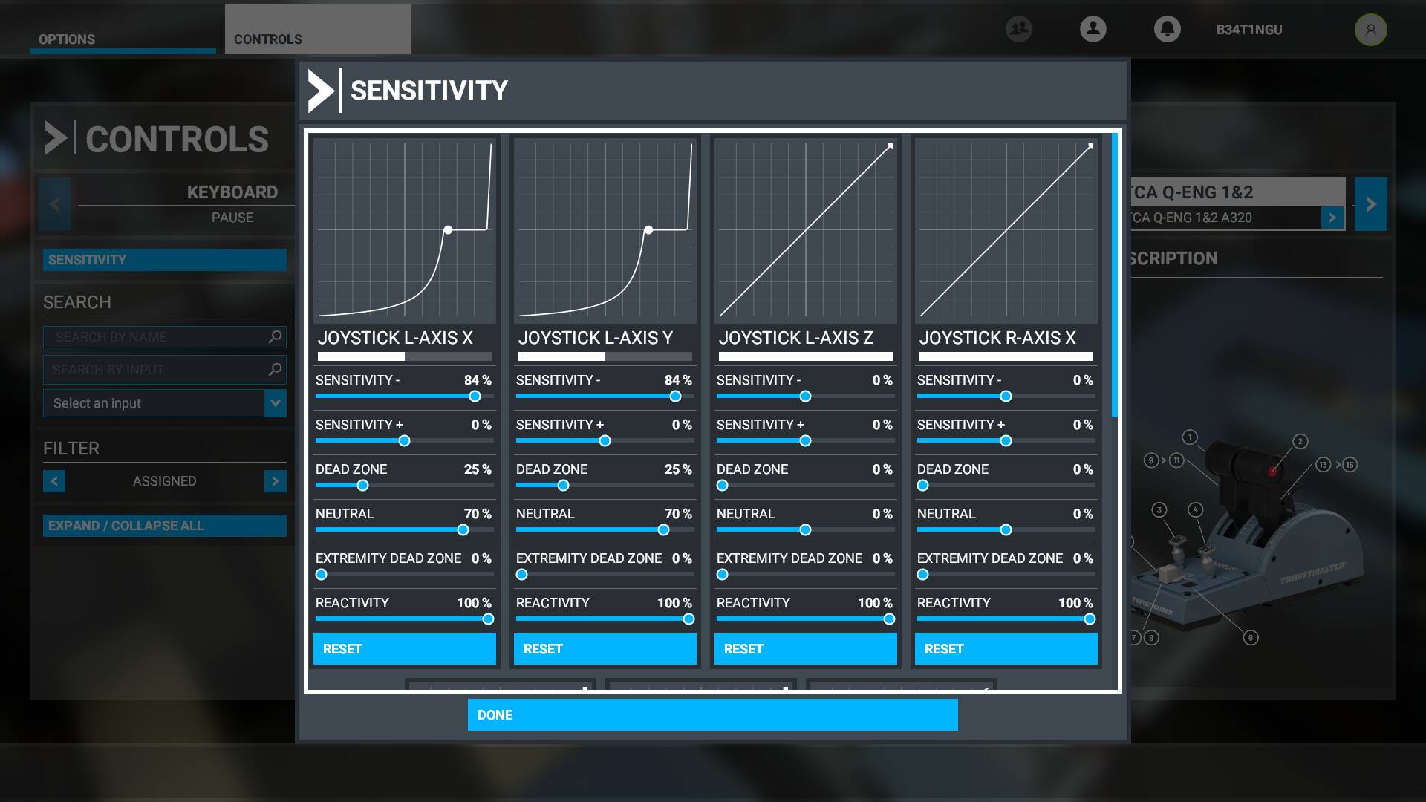Expand the TCA Q-ENG 1&2 A320 profile arrow
This screenshot has width=1426, height=802.
click(x=1332, y=218)
